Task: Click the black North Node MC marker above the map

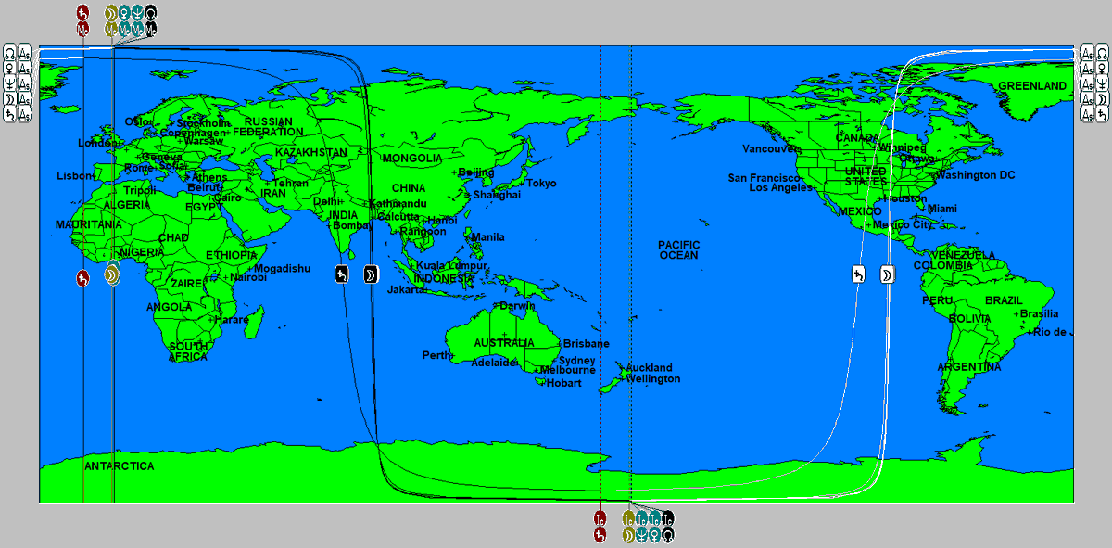Action: 151,20
